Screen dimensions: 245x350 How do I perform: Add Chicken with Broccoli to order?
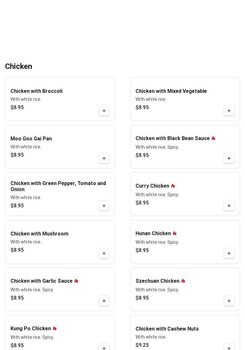pos(104,111)
